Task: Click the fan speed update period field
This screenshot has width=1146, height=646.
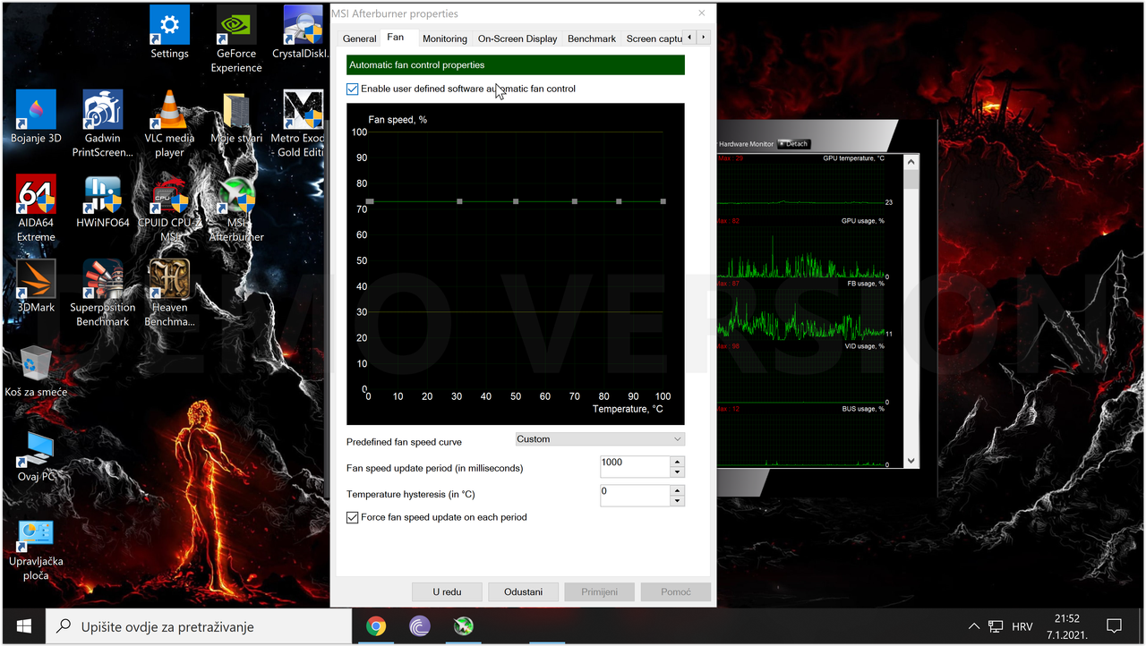Action: point(635,467)
